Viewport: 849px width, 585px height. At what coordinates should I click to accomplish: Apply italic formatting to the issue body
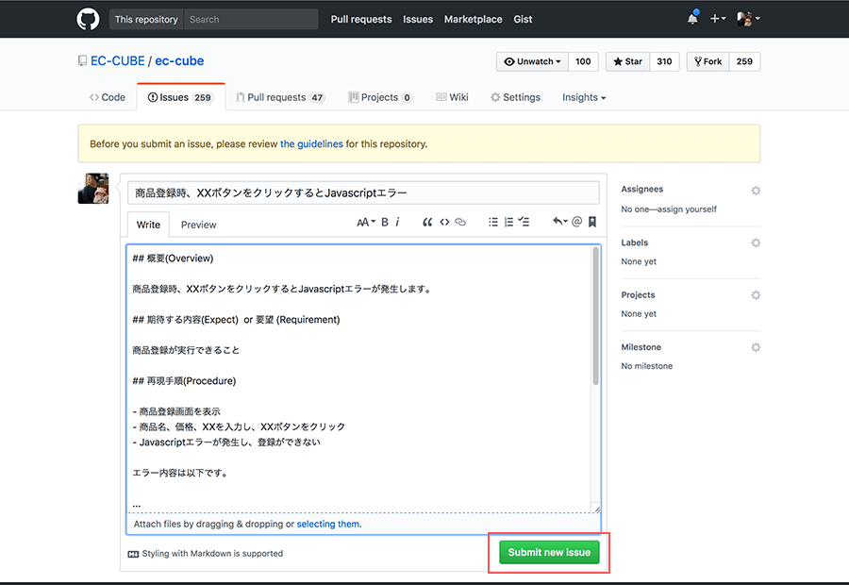tap(398, 221)
